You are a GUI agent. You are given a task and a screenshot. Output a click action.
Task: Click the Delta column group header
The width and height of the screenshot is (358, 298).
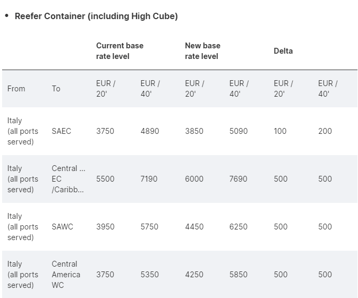tap(283, 51)
